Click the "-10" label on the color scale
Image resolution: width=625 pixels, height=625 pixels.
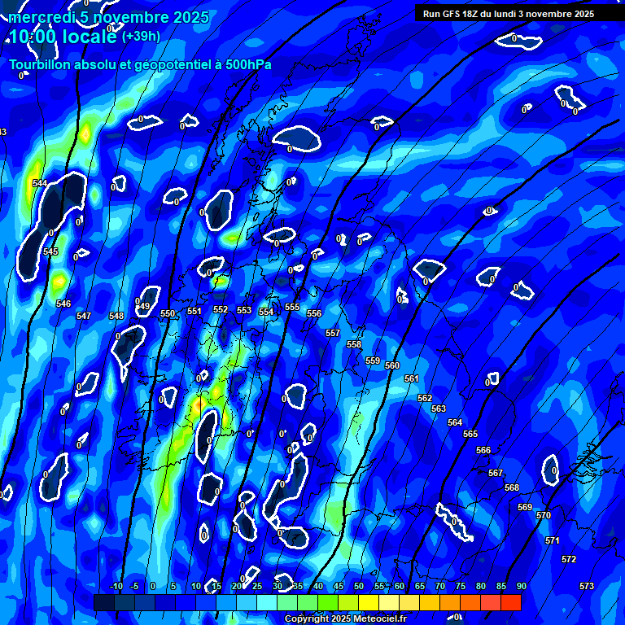116,587
